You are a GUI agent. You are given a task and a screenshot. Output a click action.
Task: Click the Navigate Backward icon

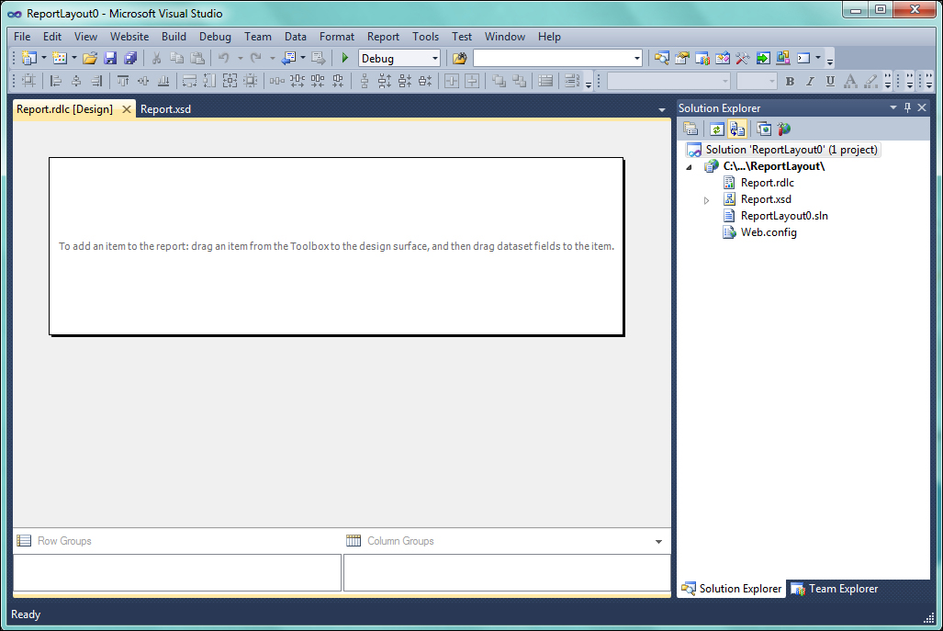point(288,58)
